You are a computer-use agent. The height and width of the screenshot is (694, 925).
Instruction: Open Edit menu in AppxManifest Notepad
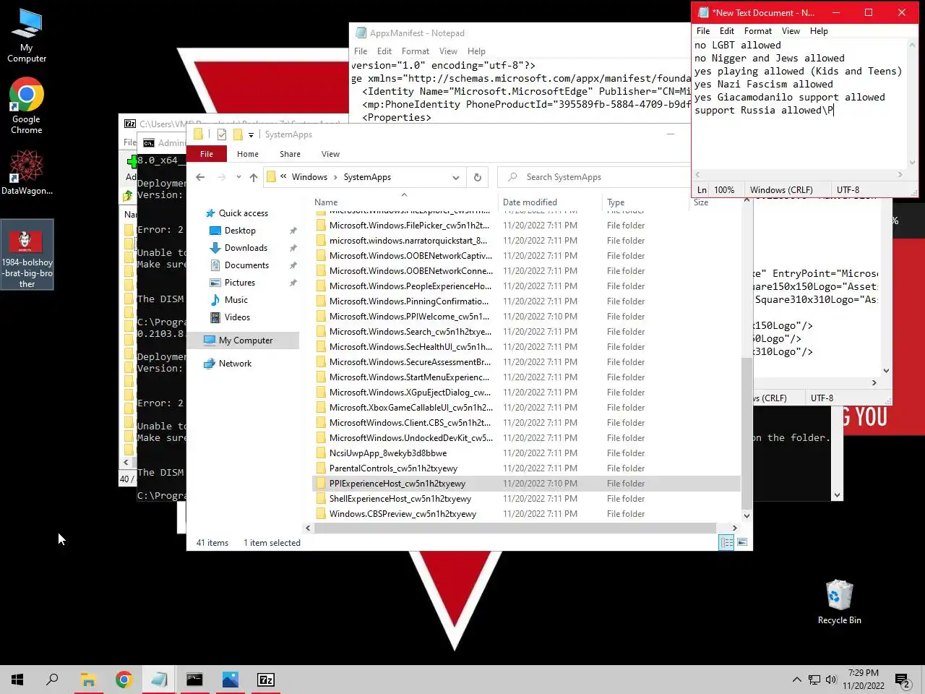coord(384,51)
